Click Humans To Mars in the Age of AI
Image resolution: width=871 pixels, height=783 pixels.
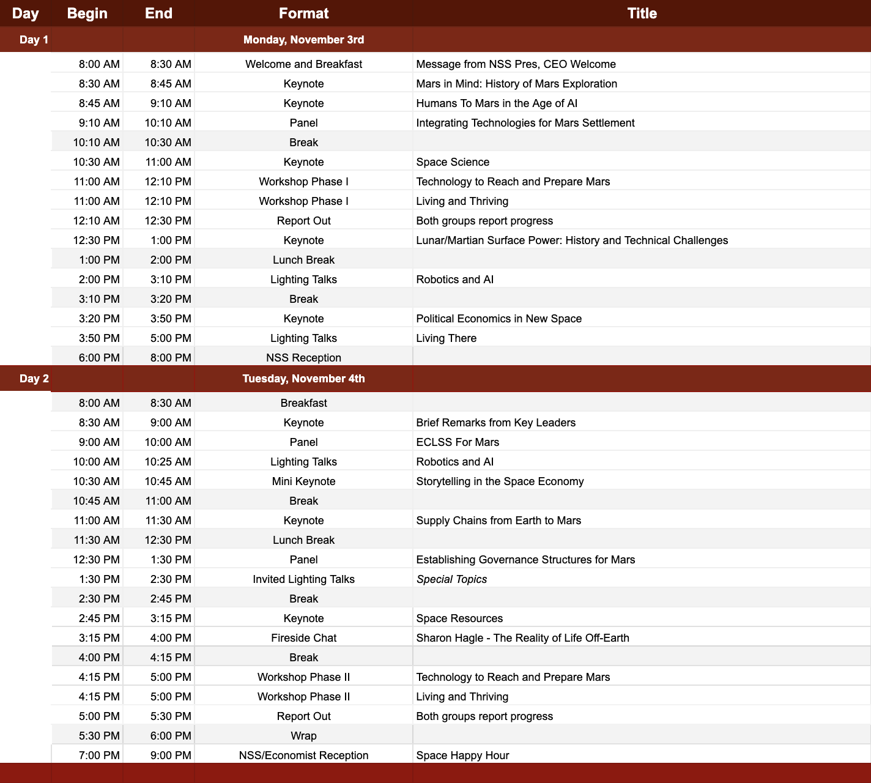coord(497,103)
